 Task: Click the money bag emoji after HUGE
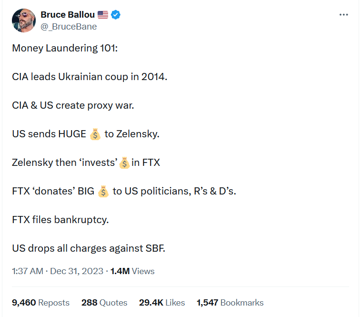click(95, 134)
